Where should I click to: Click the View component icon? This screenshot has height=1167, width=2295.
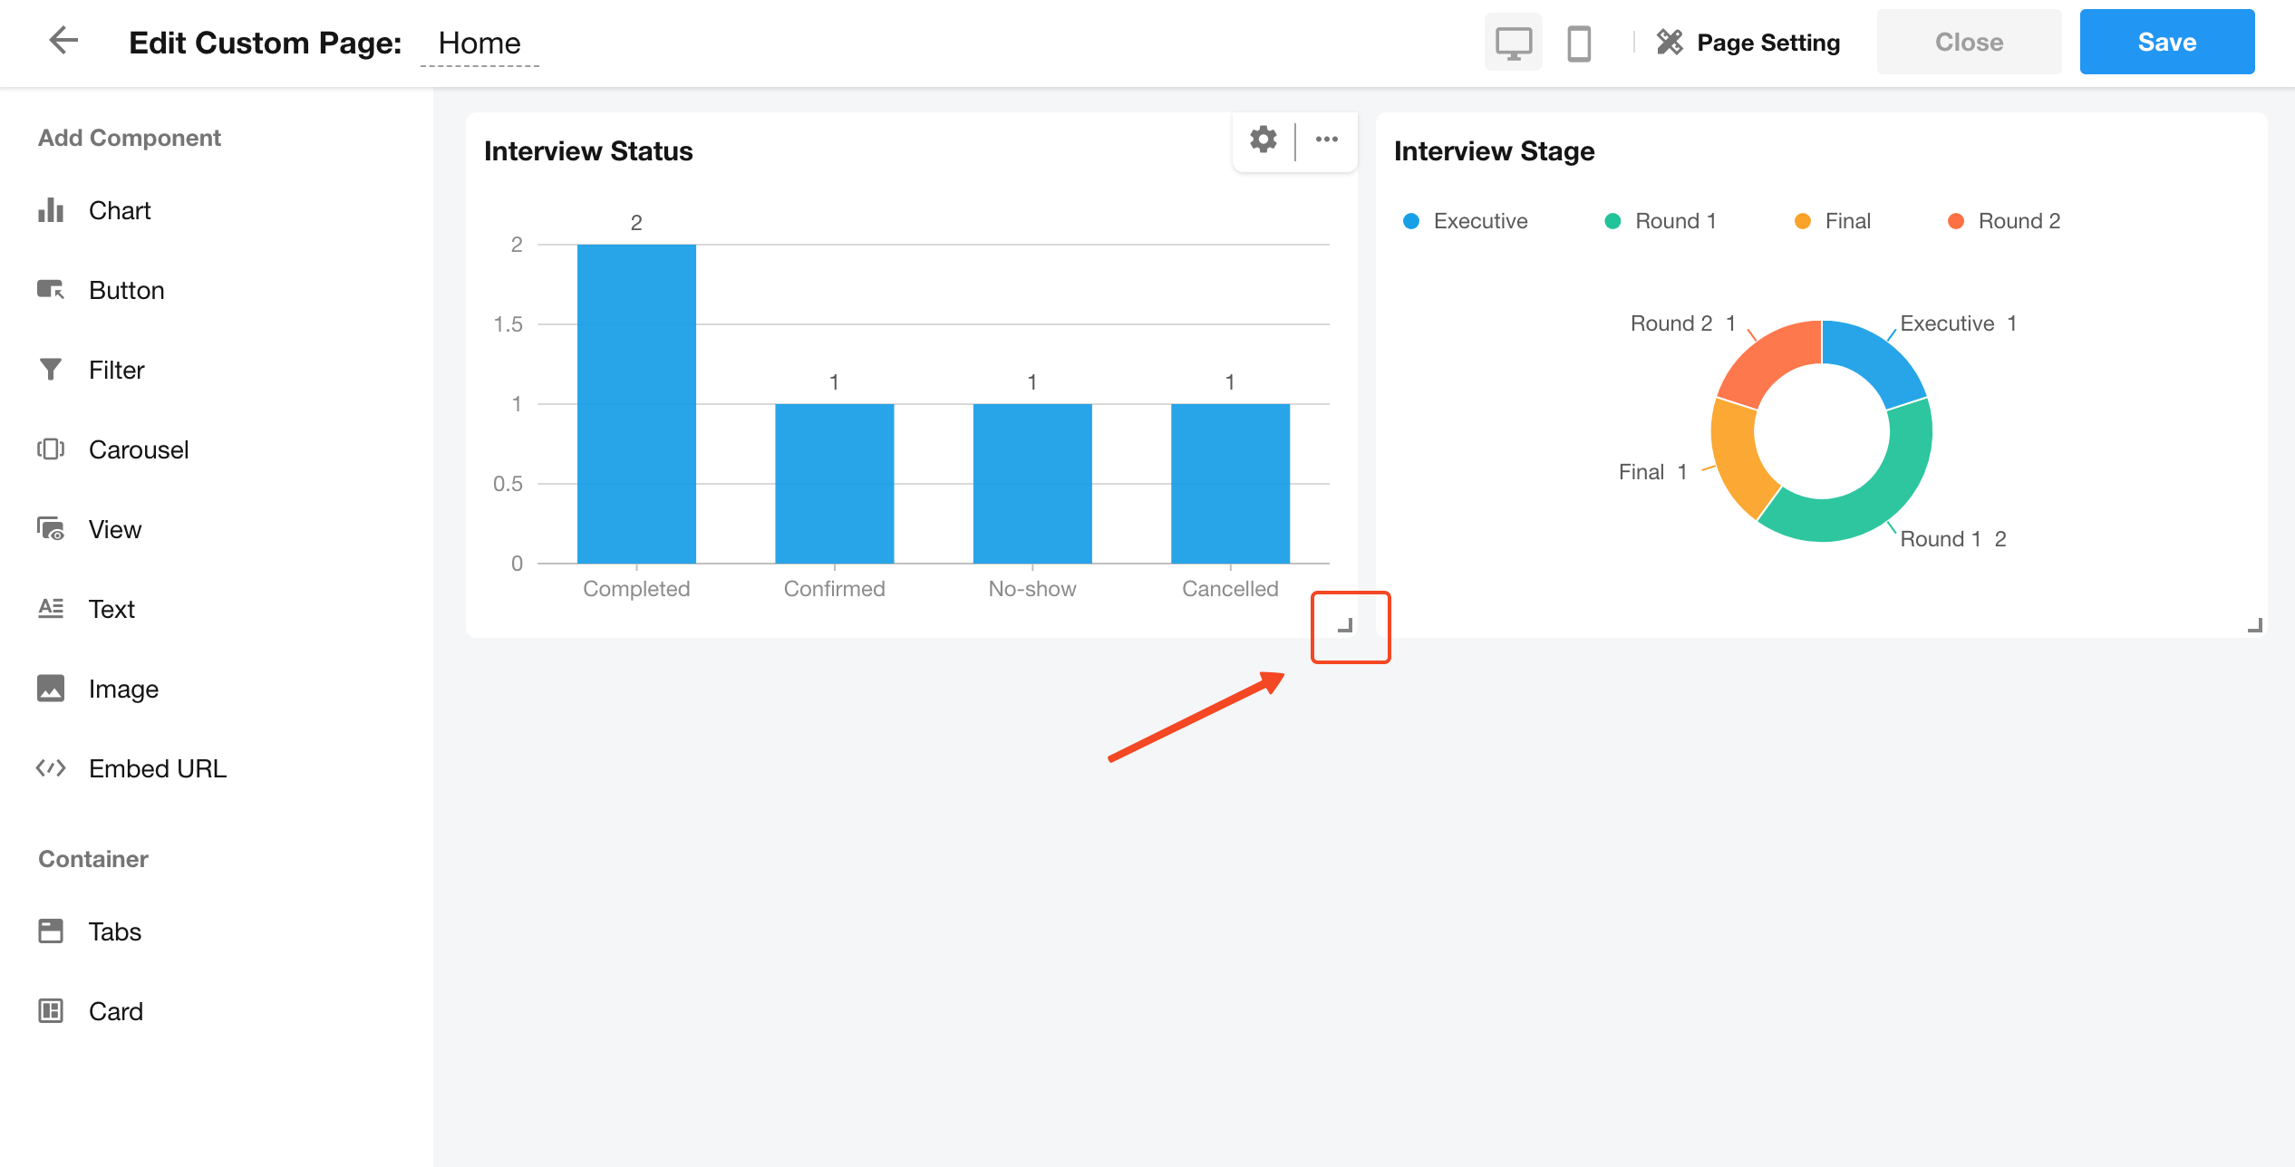coord(51,529)
